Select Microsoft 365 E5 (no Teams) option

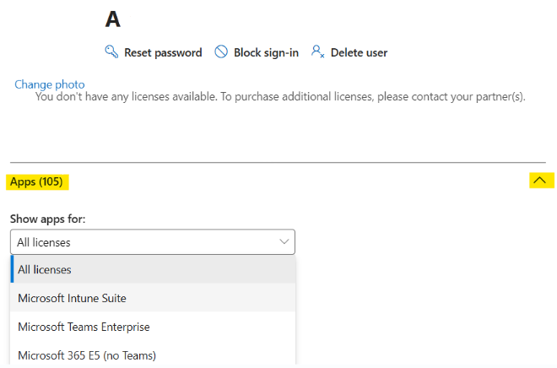coord(153,355)
